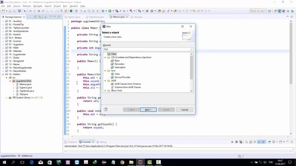The image size is (296, 166).
Task: Click the Quick Access field
Action: (x=257, y=11)
